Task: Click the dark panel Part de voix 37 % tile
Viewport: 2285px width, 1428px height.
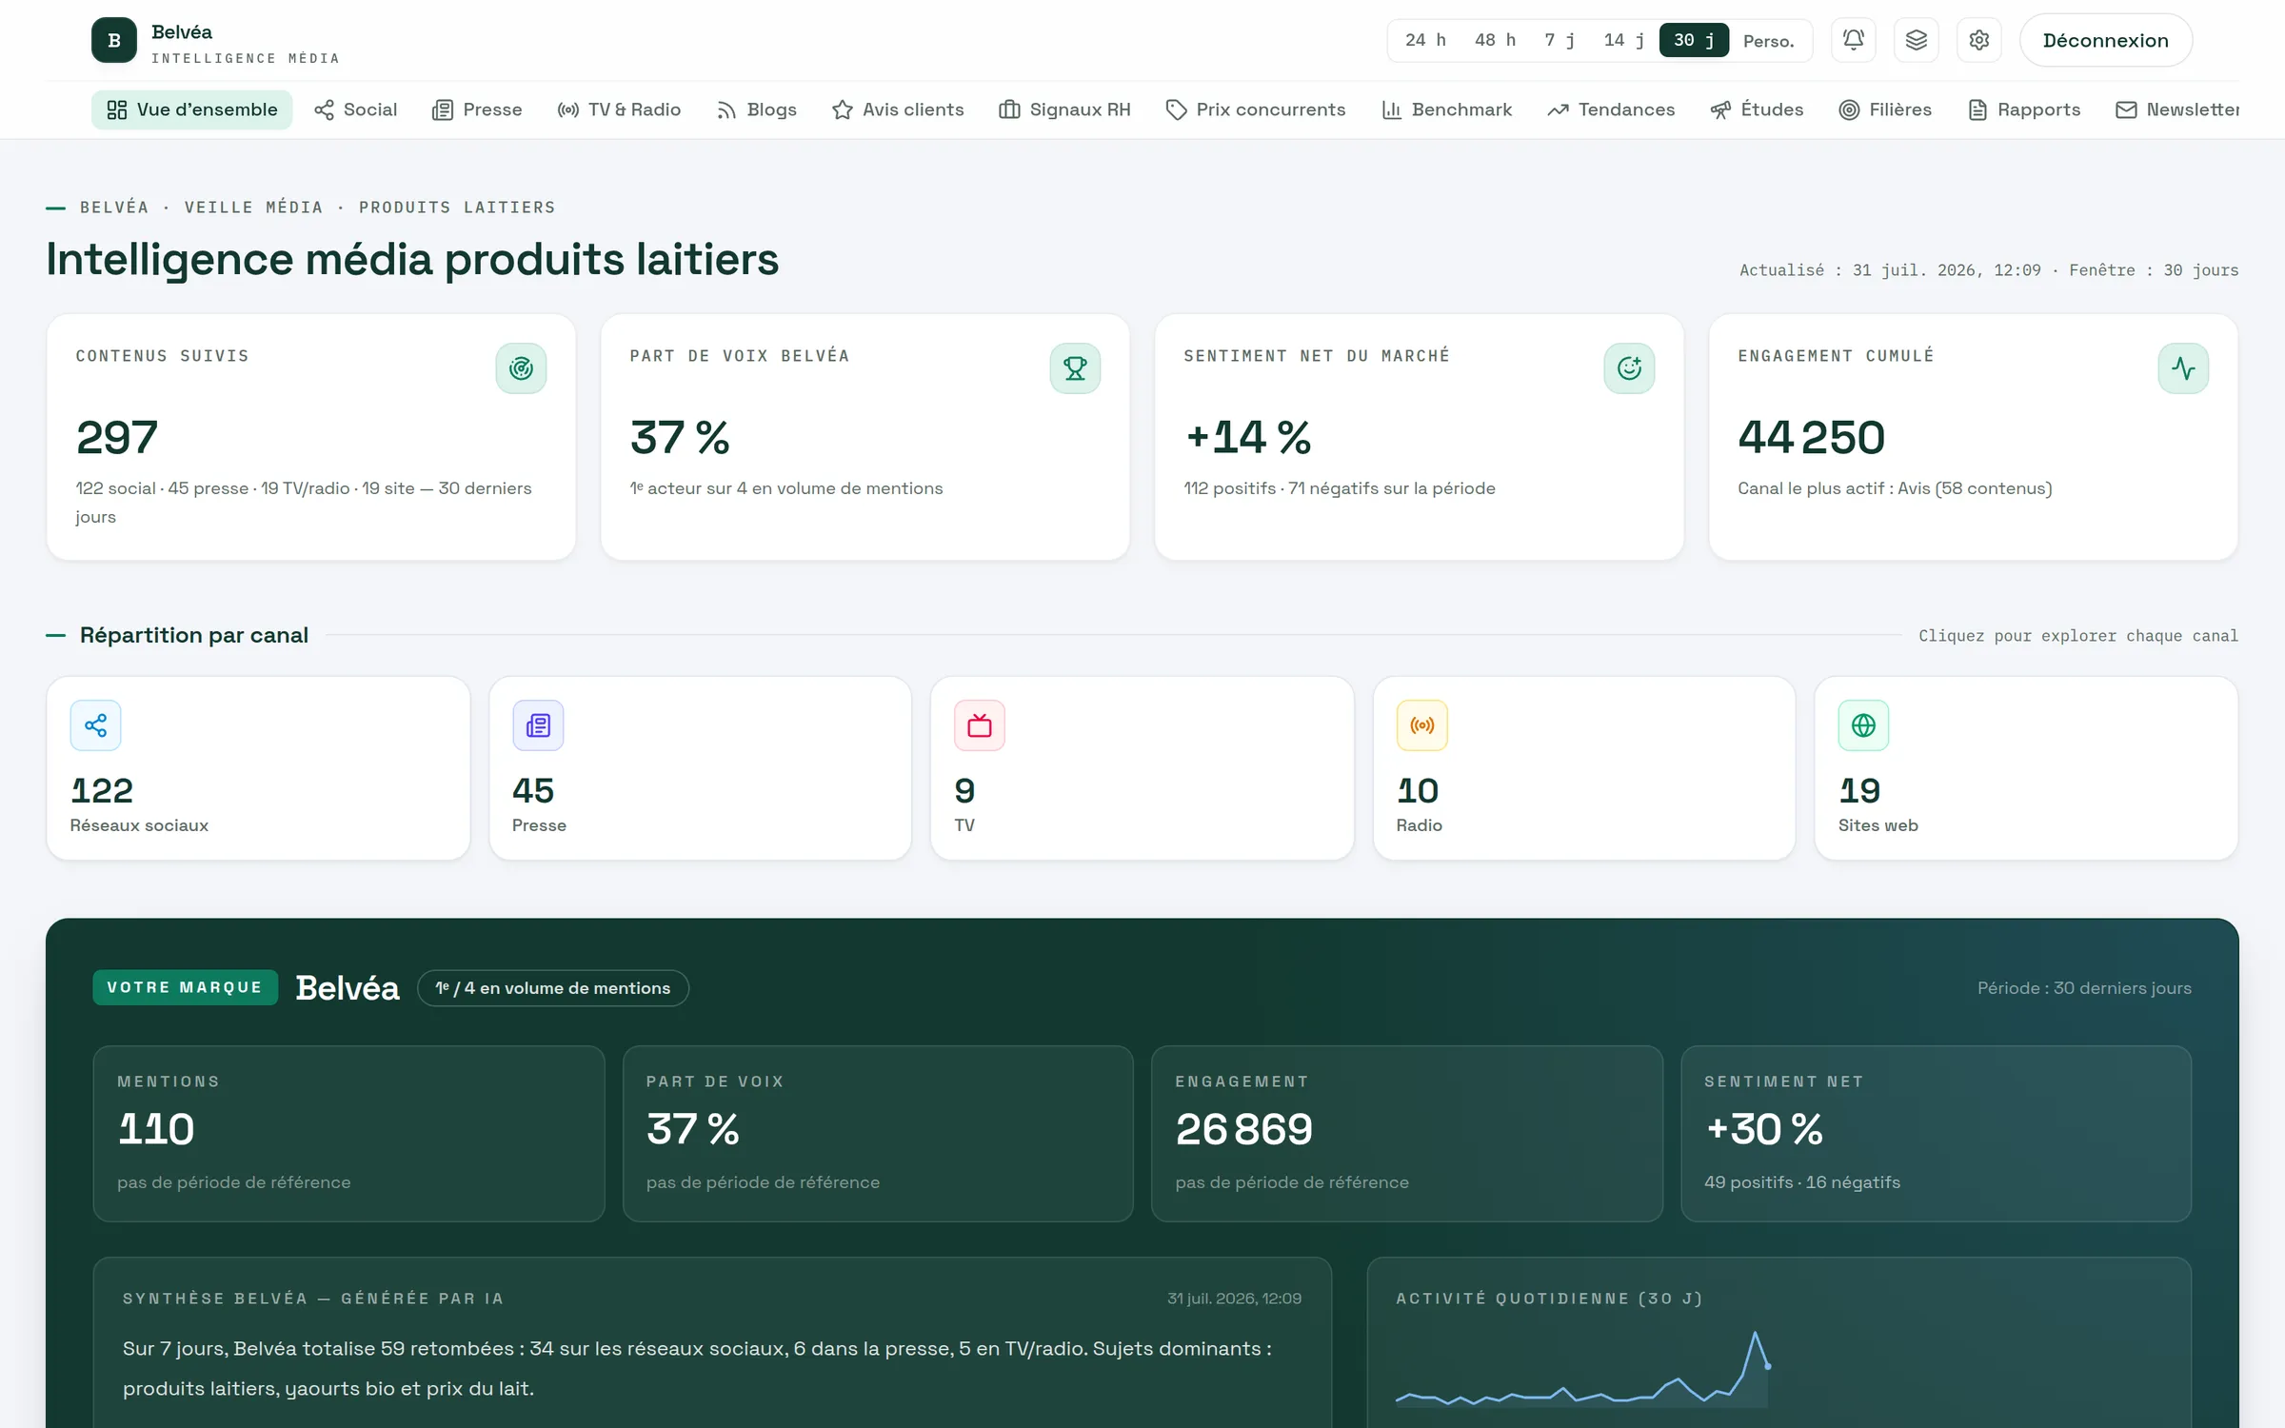Action: tap(878, 1134)
